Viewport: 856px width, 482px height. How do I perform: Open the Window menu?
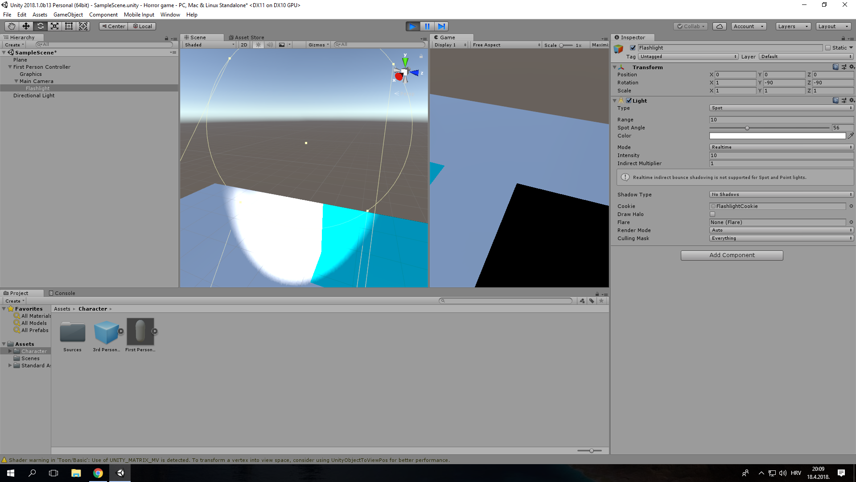(170, 15)
